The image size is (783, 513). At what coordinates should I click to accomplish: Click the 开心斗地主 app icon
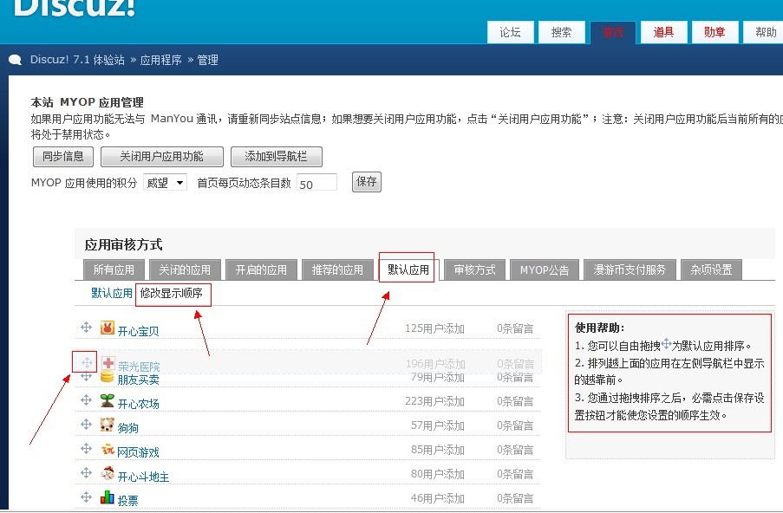coord(108,472)
